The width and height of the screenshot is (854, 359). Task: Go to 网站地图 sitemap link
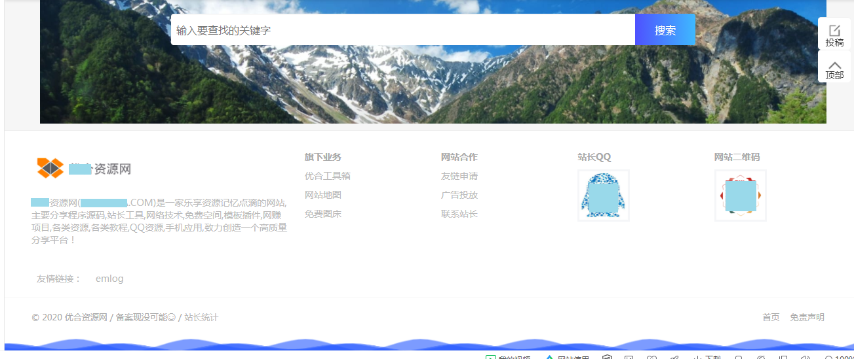322,195
